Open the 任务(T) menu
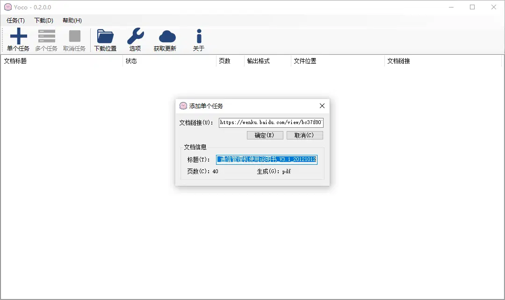This screenshot has width=505, height=300. coord(15,20)
